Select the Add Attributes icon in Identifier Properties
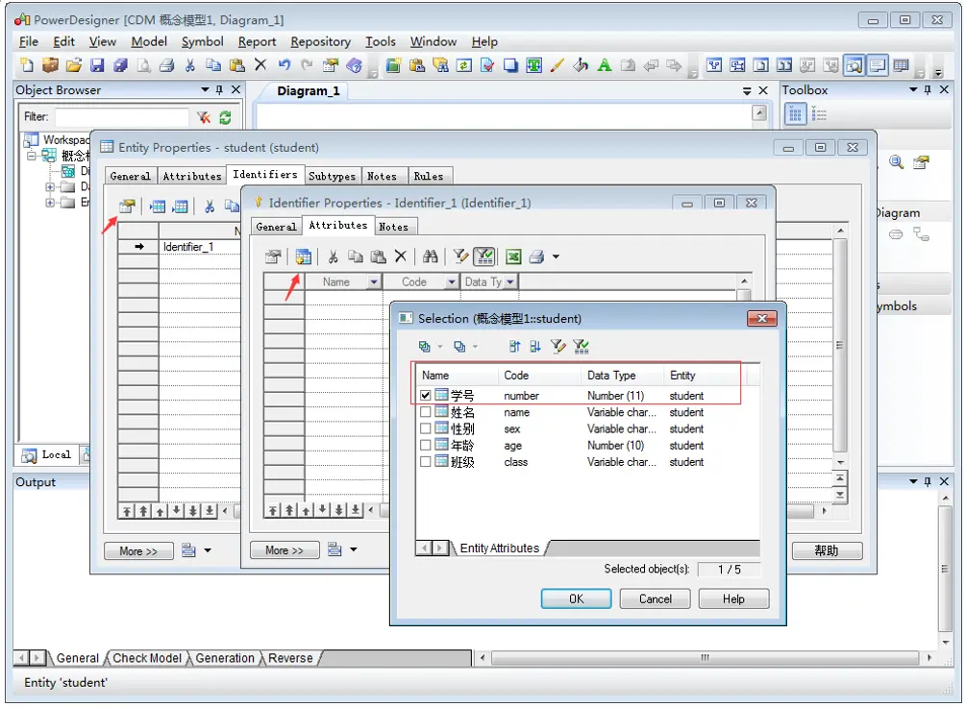The height and width of the screenshot is (707, 966). click(306, 256)
